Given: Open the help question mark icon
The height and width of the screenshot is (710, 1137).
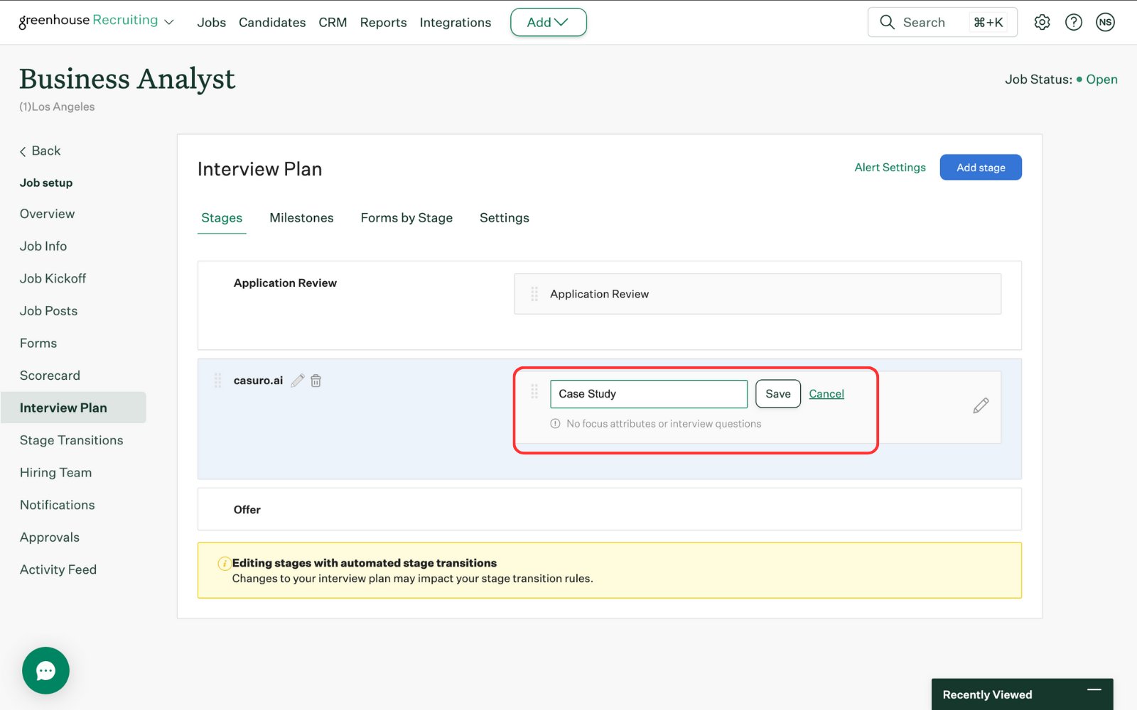Looking at the screenshot, I should [1074, 22].
